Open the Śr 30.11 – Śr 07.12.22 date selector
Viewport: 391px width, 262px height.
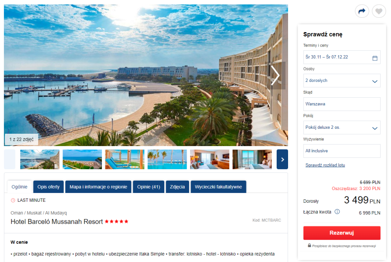point(342,57)
